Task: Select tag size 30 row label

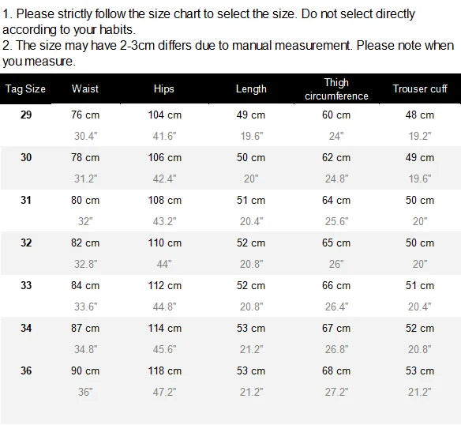Action: pos(26,157)
